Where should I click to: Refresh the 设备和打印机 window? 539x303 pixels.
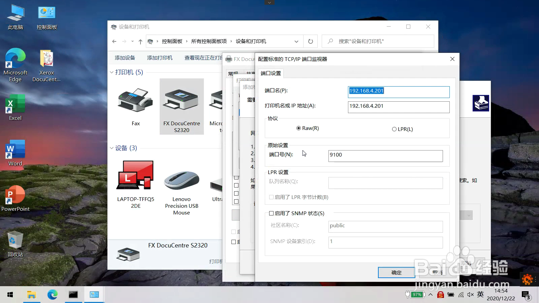pos(311,41)
